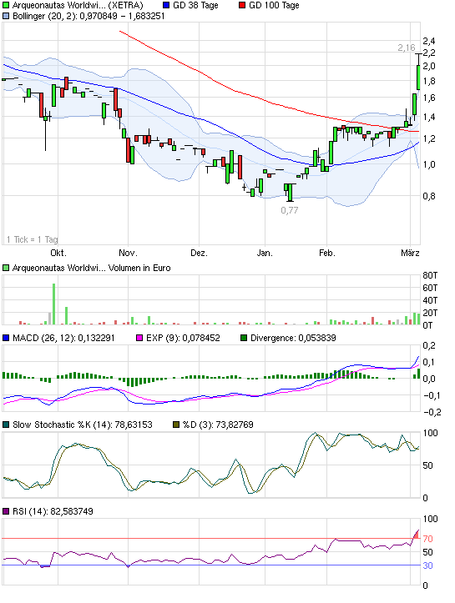The height and width of the screenshot is (603, 455).
Task: Click the magenta EXP (9) swatch
Action: click(139, 338)
